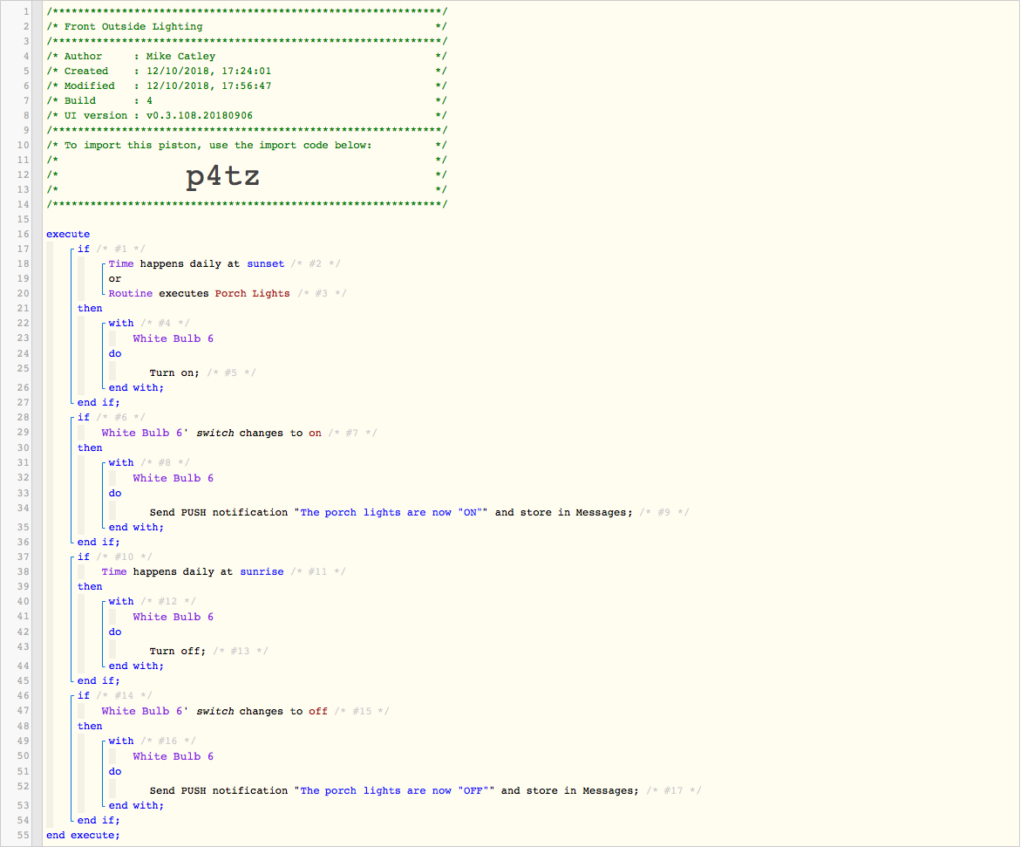This screenshot has height=847, width=1027.
Task: Click the red 'on' value on line 29
Action: [x=315, y=433]
